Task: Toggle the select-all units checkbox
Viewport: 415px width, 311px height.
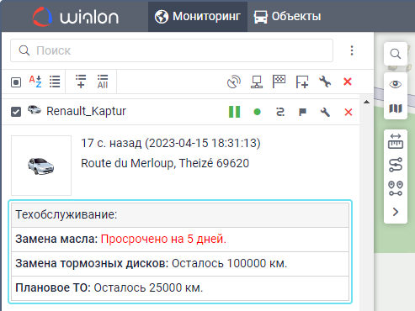Action: [x=16, y=82]
